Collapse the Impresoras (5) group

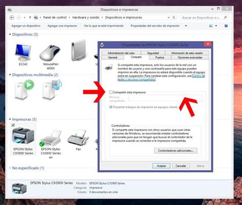click(x=10, y=119)
